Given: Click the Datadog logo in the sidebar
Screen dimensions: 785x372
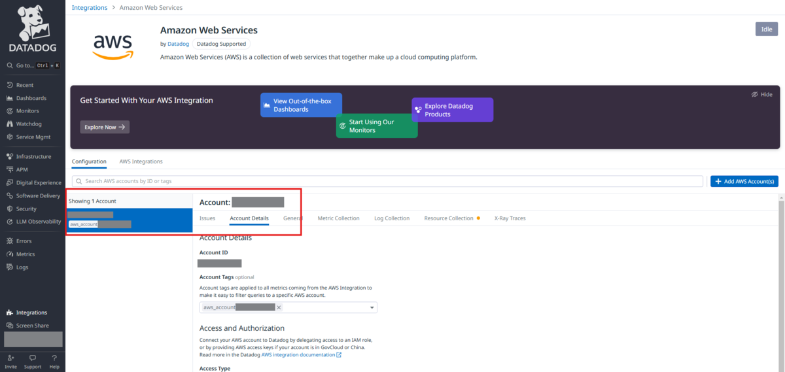Looking at the screenshot, I should 32,28.
